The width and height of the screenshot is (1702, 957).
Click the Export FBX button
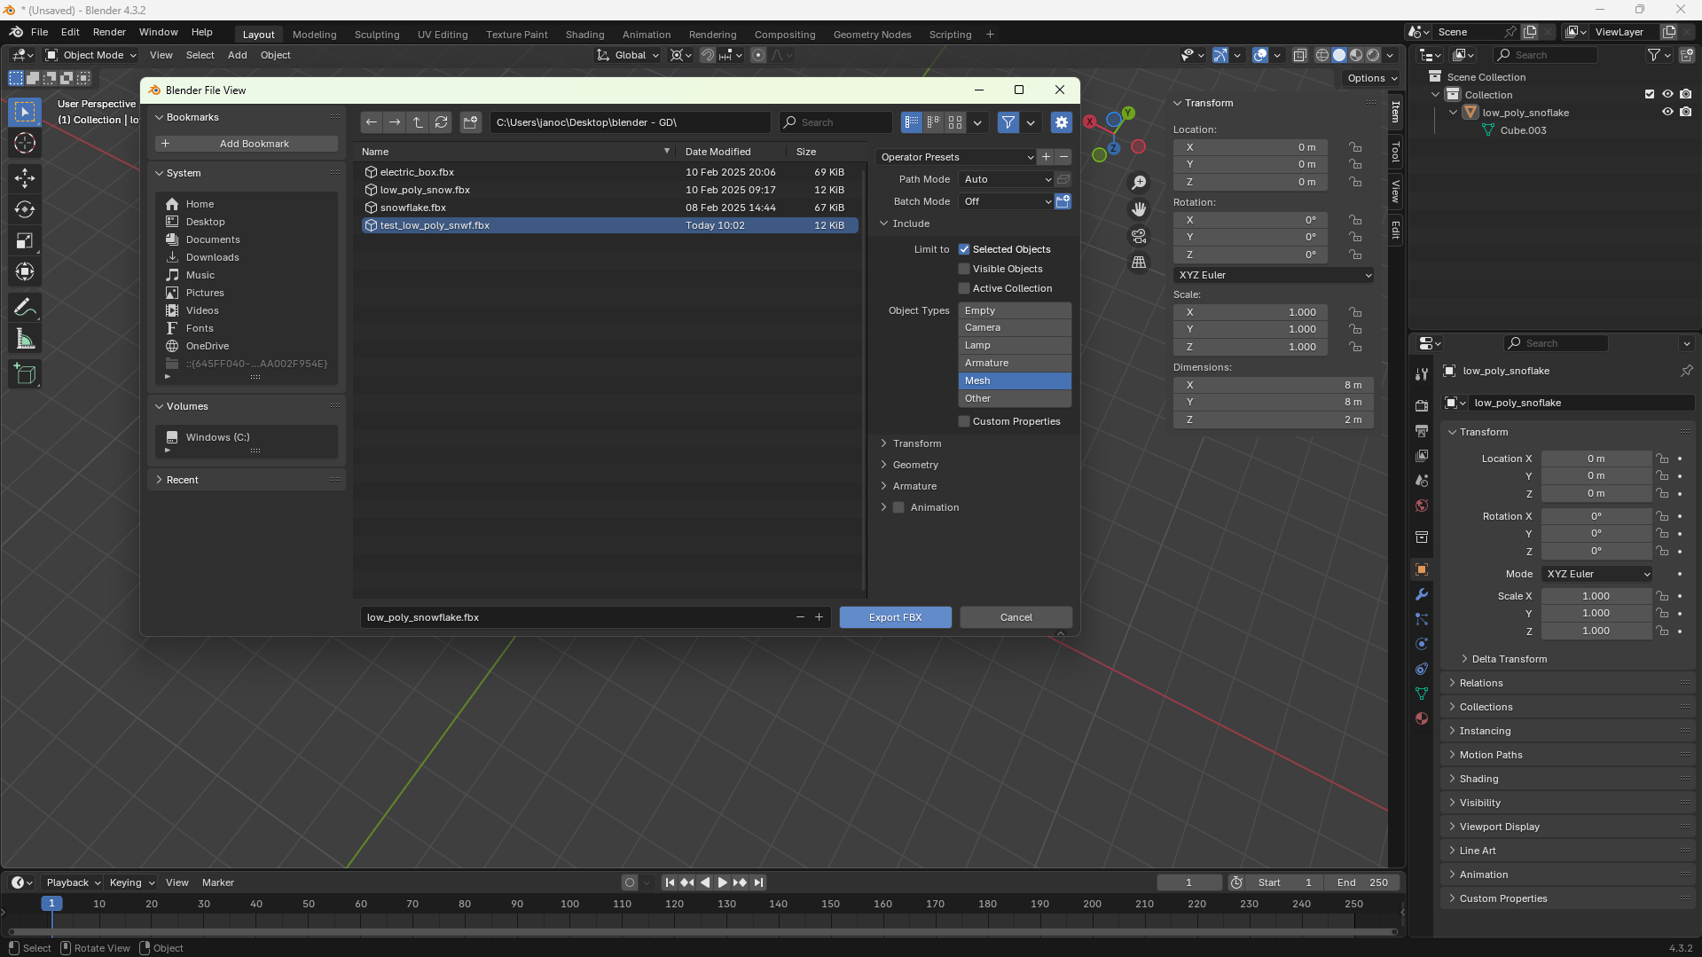pos(895,617)
